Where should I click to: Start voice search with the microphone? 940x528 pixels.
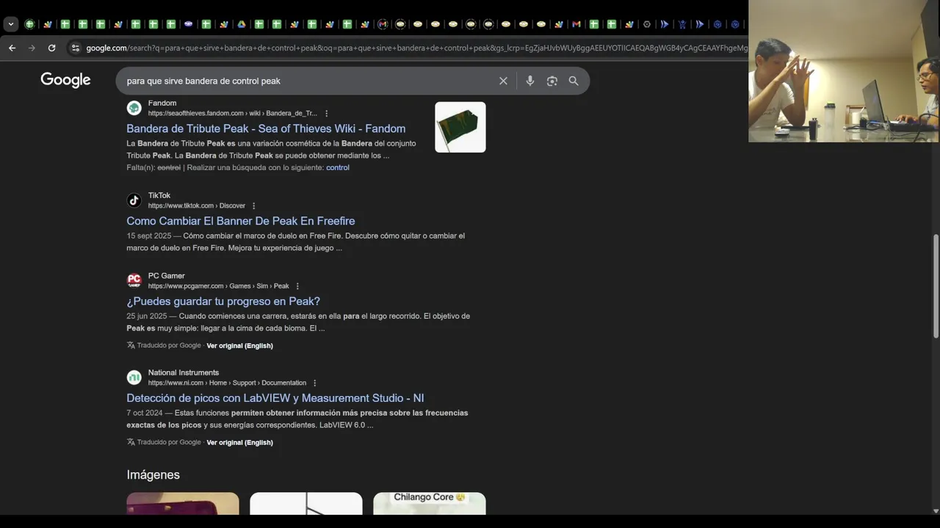pos(530,81)
